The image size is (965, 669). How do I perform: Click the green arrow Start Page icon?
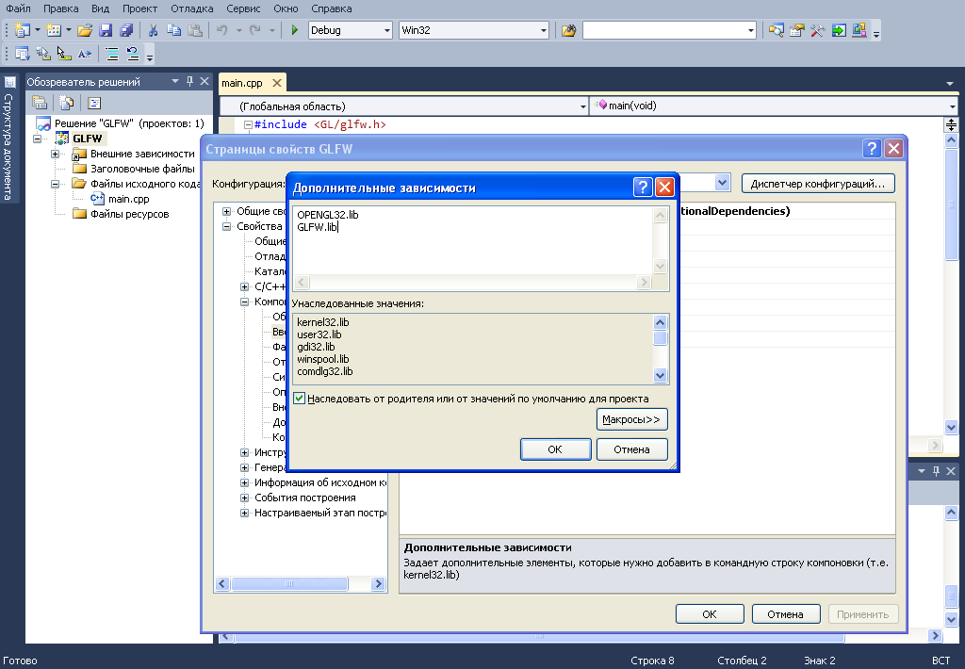click(838, 30)
